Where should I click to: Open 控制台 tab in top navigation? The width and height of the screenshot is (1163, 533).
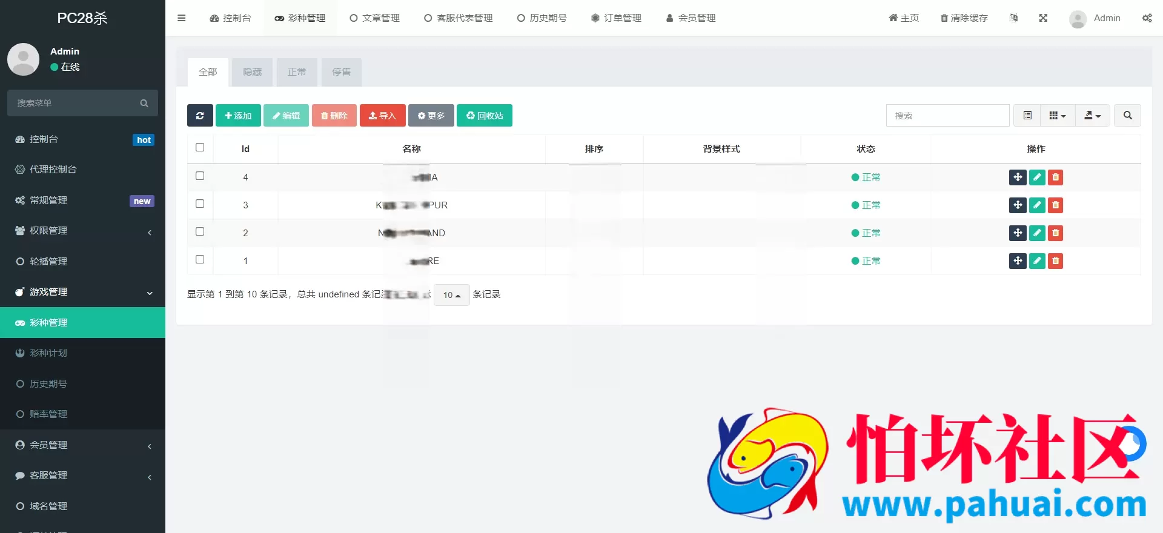coord(230,18)
